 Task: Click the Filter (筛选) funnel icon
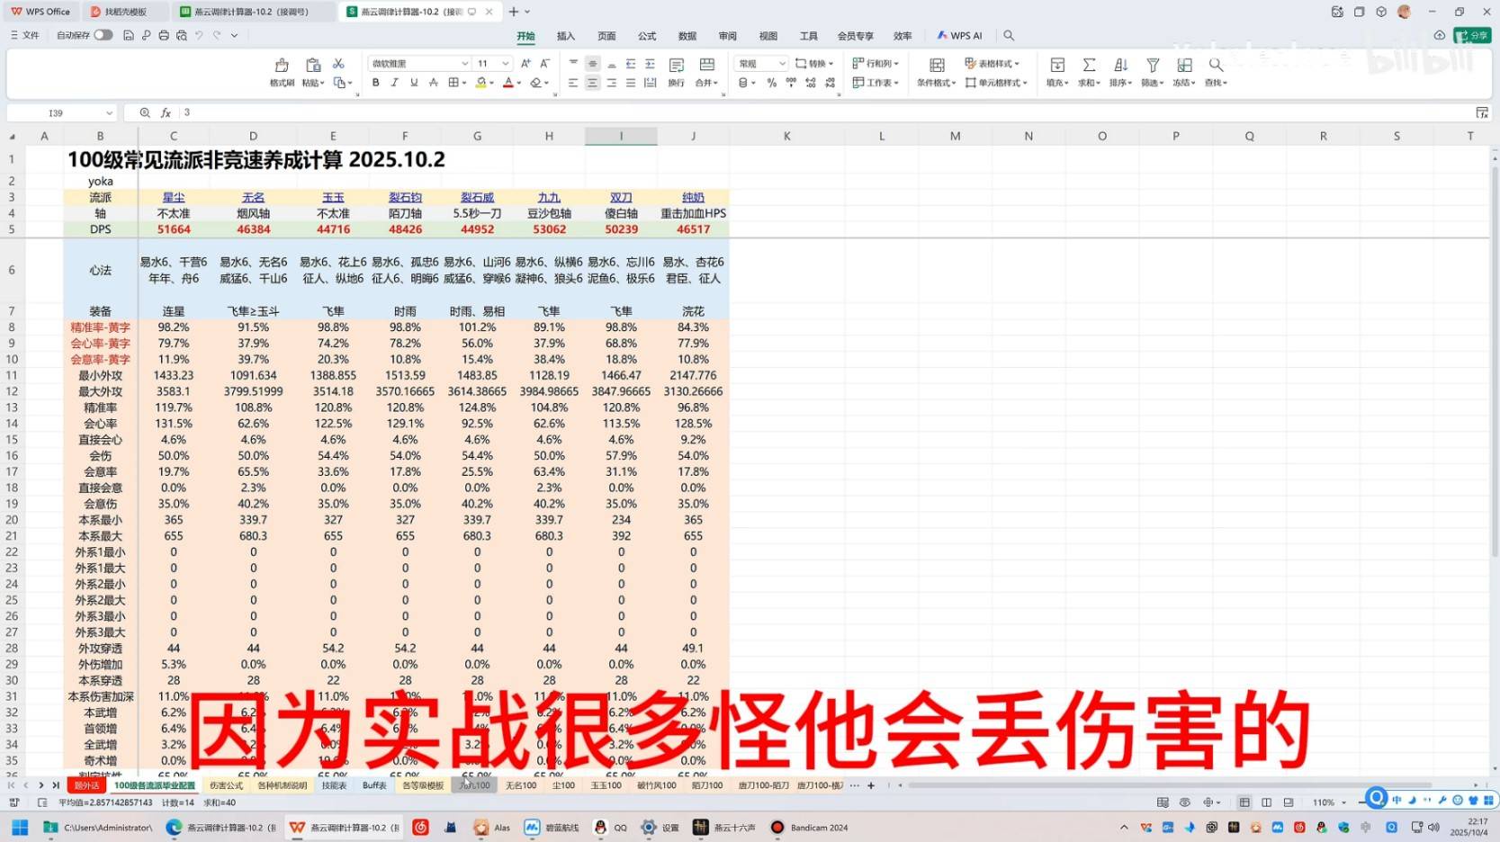click(x=1152, y=66)
